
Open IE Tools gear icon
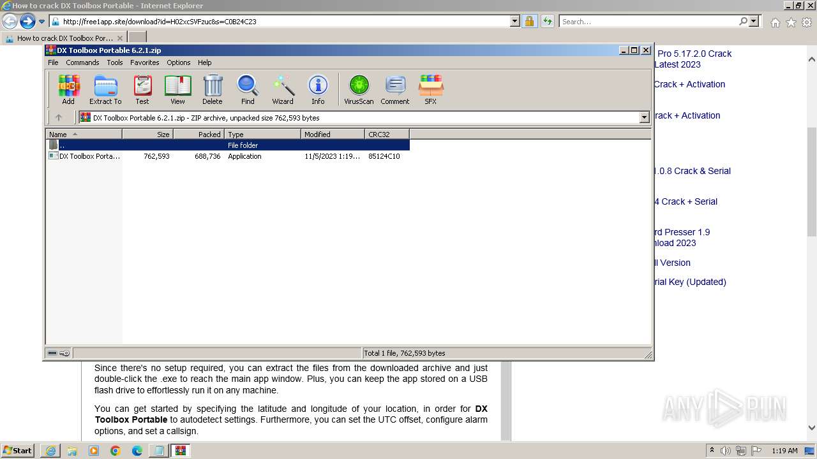(x=807, y=22)
